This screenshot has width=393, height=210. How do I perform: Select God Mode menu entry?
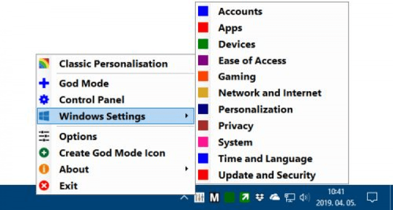point(116,83)
